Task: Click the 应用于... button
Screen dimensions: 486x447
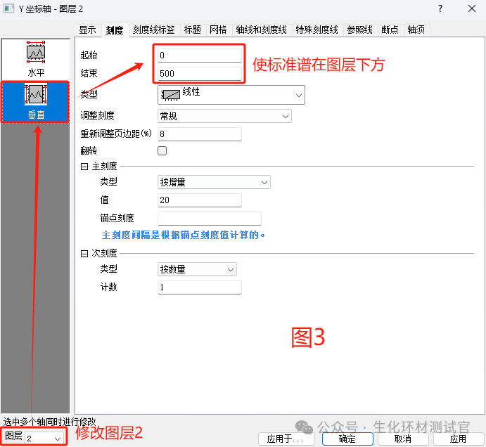Action: (x=286, y=439)
